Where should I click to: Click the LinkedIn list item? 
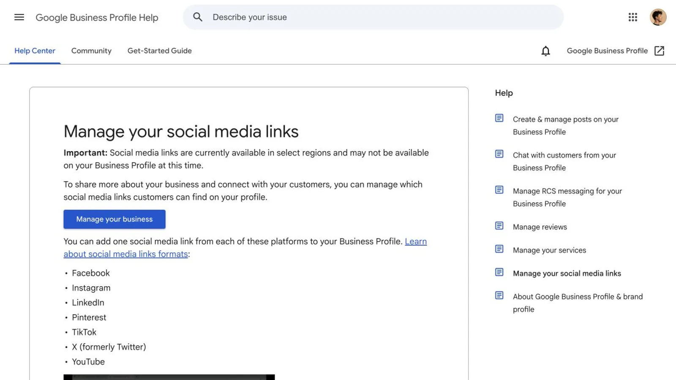click(88, 303)
